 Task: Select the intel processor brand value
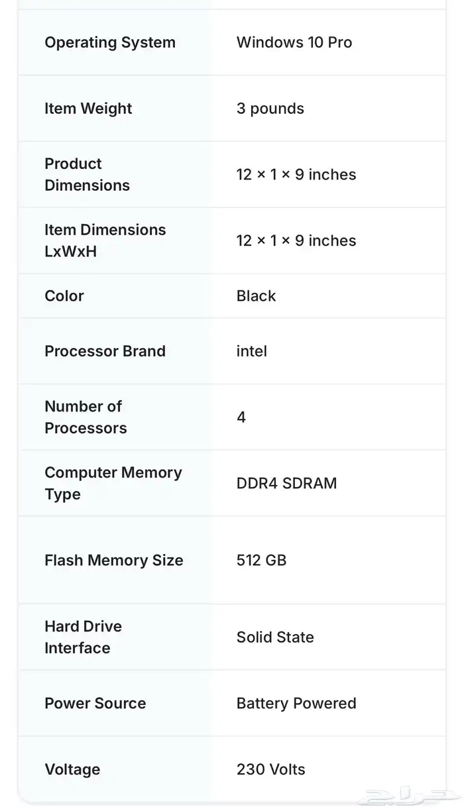click(x=252, y=351)
